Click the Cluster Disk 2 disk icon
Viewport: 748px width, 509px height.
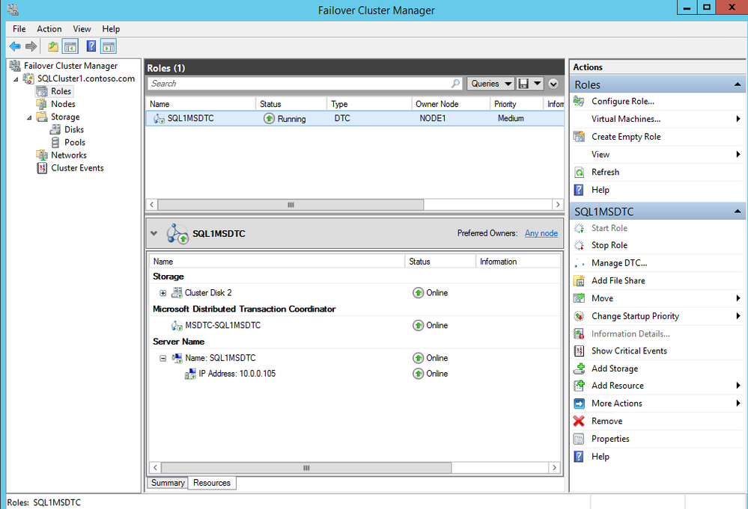(x=177, y=292)
